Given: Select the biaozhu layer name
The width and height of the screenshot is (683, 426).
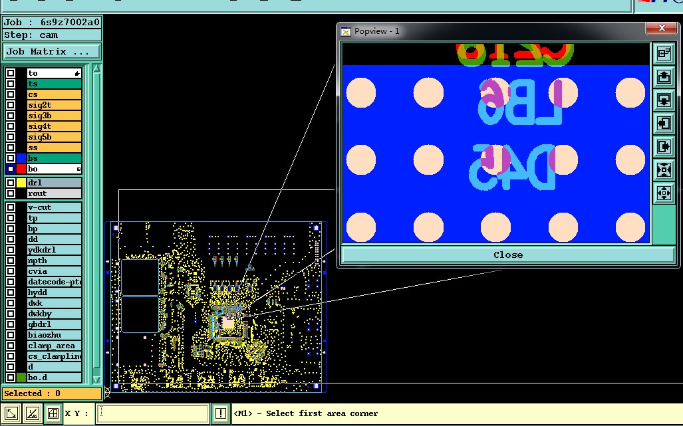Looking at the screenshot, I should tap(54, 335).
